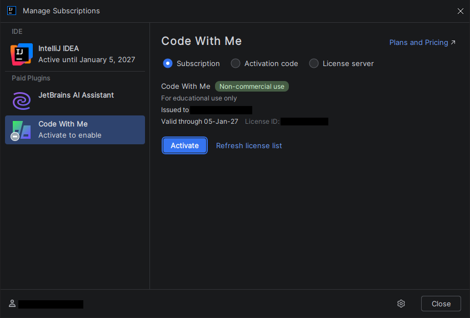The image size is (470, 318).
Task: Click the user account icon at bottom left
Action: pos(12,304)
